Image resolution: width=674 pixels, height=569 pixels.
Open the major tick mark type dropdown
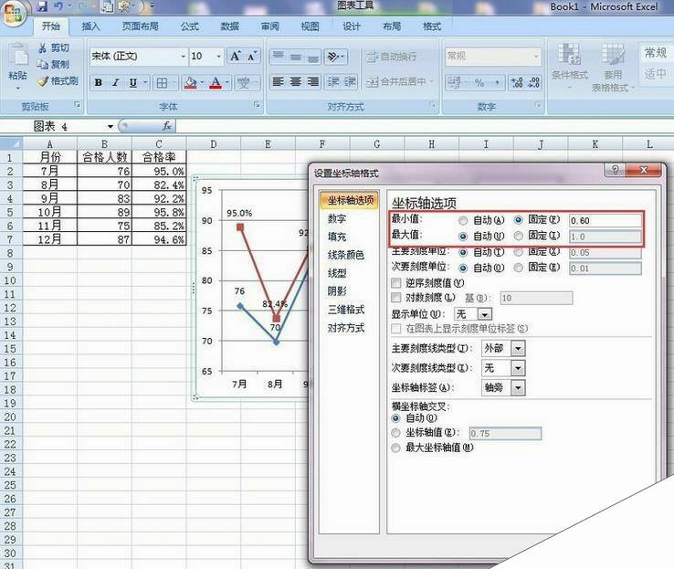pos(518,349)
